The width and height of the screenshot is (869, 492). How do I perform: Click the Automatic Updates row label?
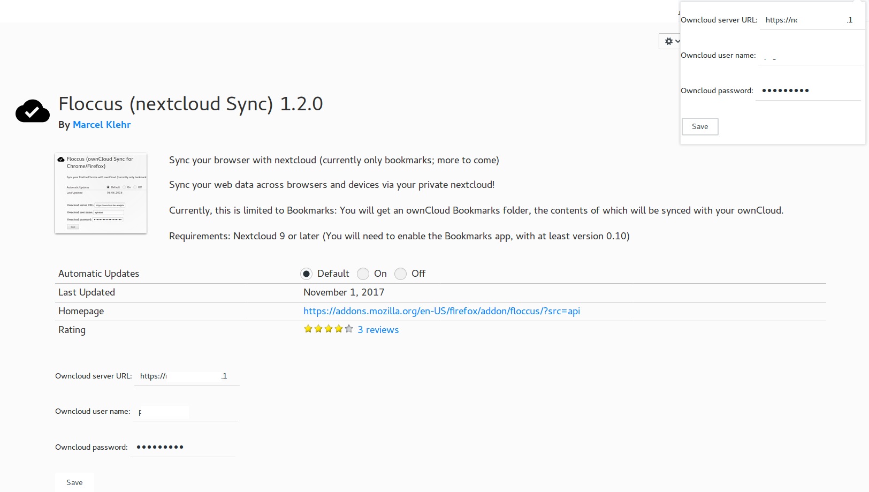(x=98, y=274)
